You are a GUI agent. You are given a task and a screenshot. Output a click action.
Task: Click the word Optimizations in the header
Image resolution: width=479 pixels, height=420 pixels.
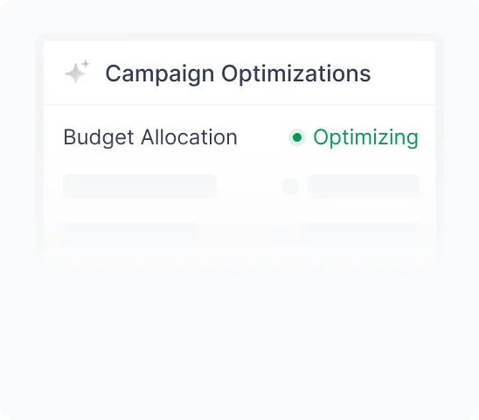[296, 73]
